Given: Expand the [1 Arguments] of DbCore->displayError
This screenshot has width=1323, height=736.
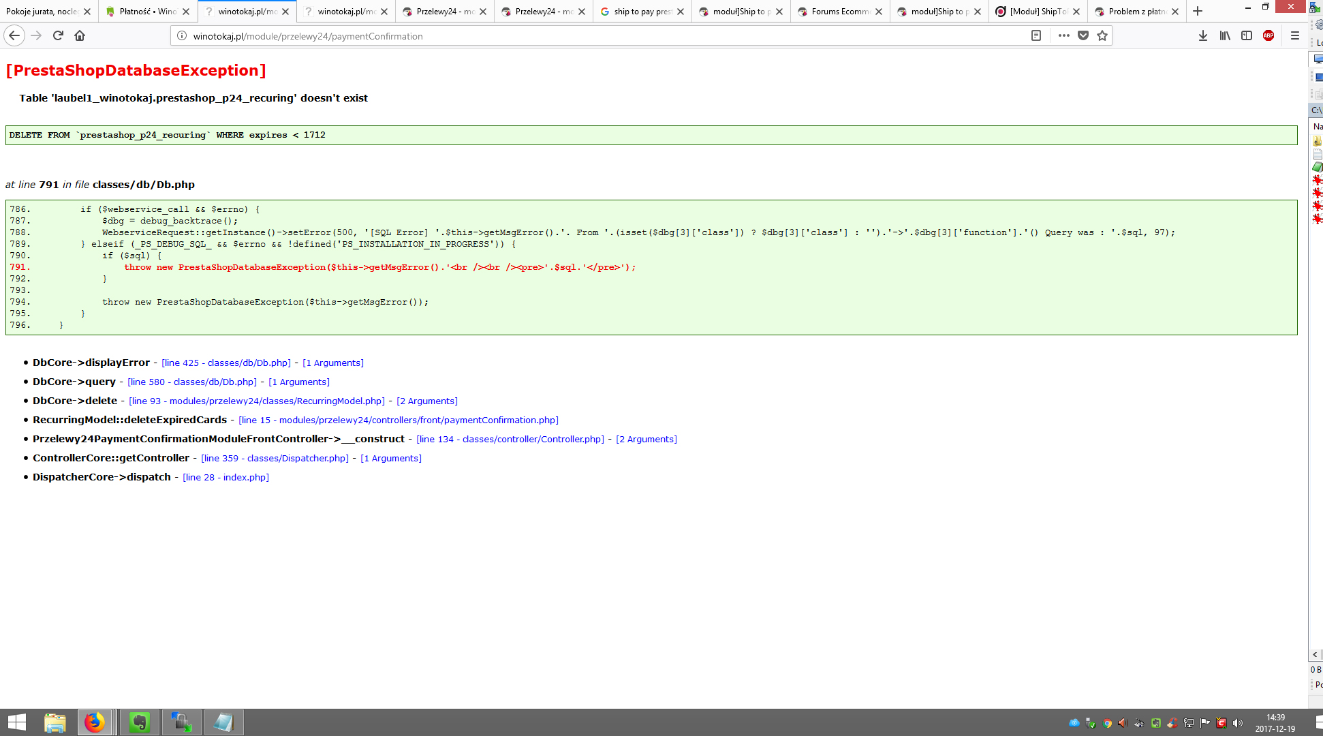Looking at the screenshot, I should coord(333,363).
